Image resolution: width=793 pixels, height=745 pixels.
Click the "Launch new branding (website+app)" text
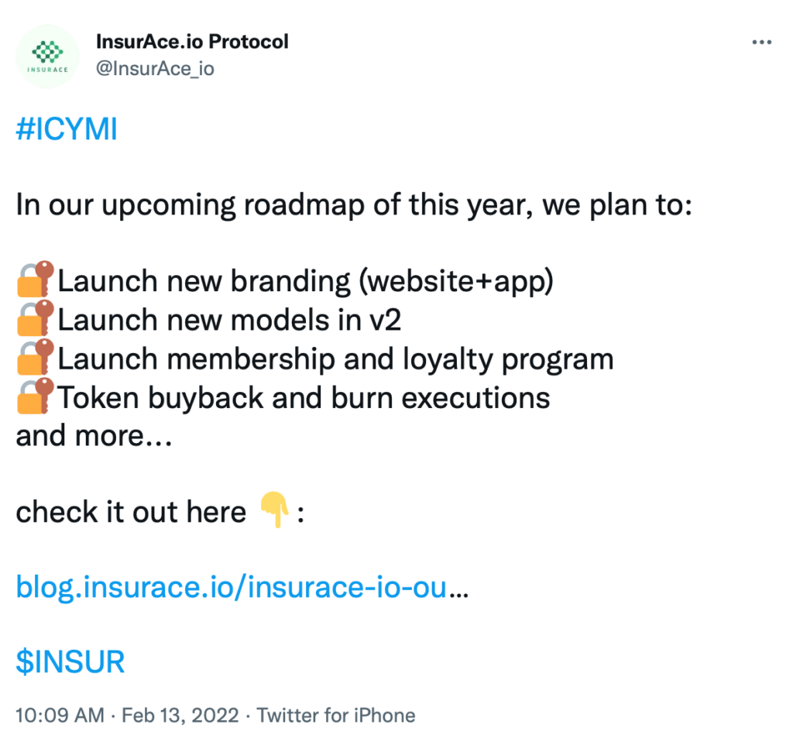coord(306,282)
